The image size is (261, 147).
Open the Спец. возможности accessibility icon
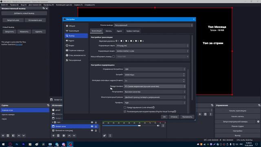click(x=67, y=55)
